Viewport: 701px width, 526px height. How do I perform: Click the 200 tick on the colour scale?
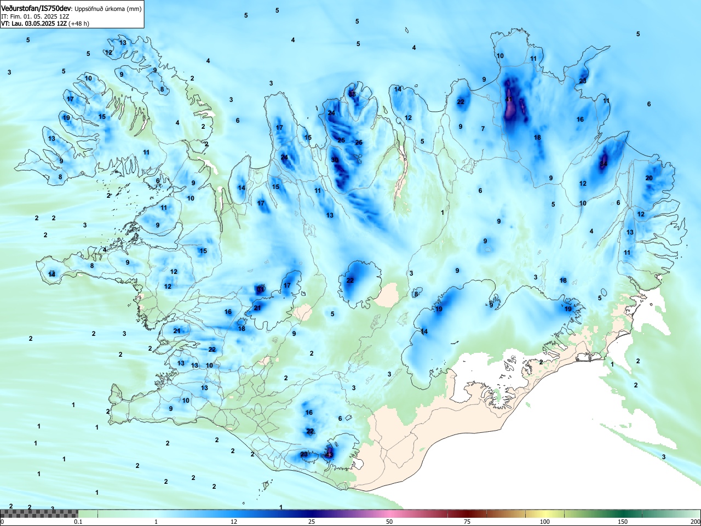tap(695, 522)
